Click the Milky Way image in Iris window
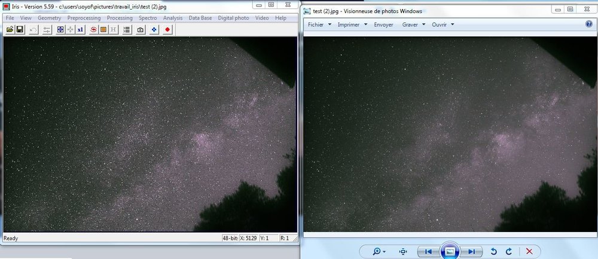598x259 pixels. pyautogui.click(x=150, y=134)
